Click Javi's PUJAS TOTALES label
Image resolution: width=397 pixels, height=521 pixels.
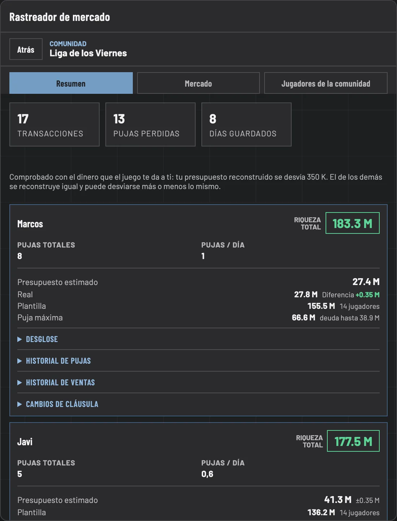(46, 463)
